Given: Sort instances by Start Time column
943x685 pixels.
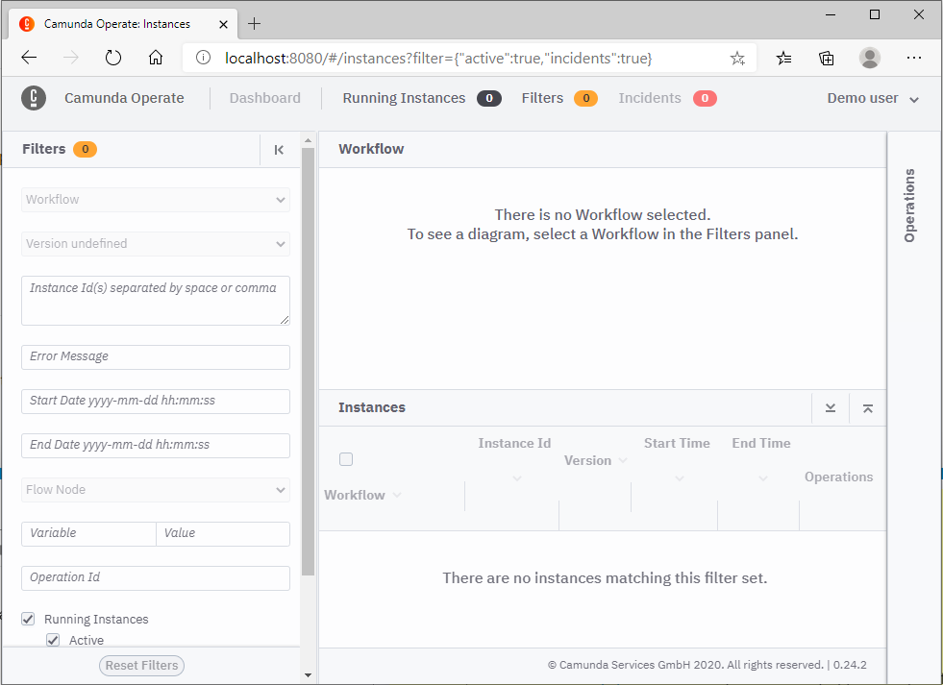Looking at the screenshot, I should [x=677, y=444].
